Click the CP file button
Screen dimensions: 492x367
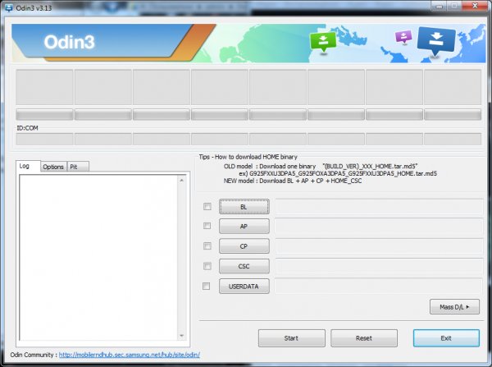(x=244, y=246)
